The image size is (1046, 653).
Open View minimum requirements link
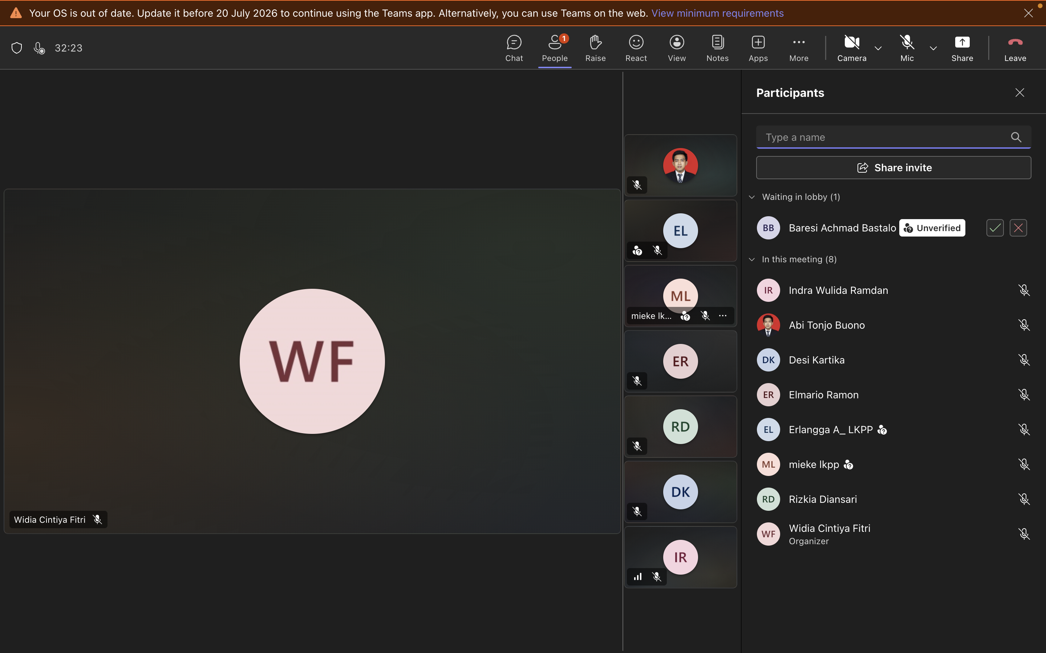tap(717, 13)
